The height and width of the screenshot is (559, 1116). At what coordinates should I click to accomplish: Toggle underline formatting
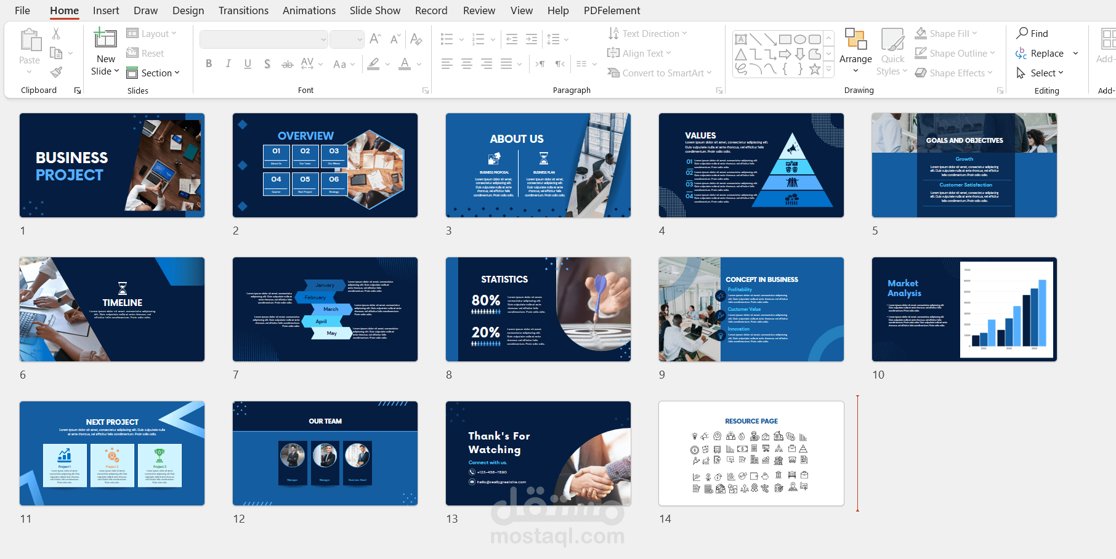pos(248,63)
